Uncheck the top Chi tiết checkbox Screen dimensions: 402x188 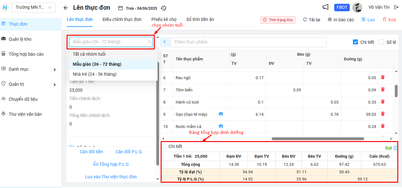pos(355,42)
